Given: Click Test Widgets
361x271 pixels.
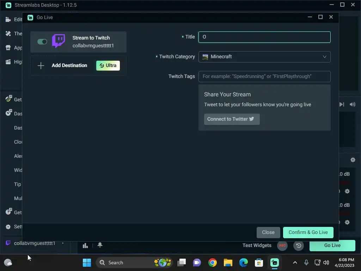Looking at the screenshot, I should pyautogui.click(x=257, y=246).
